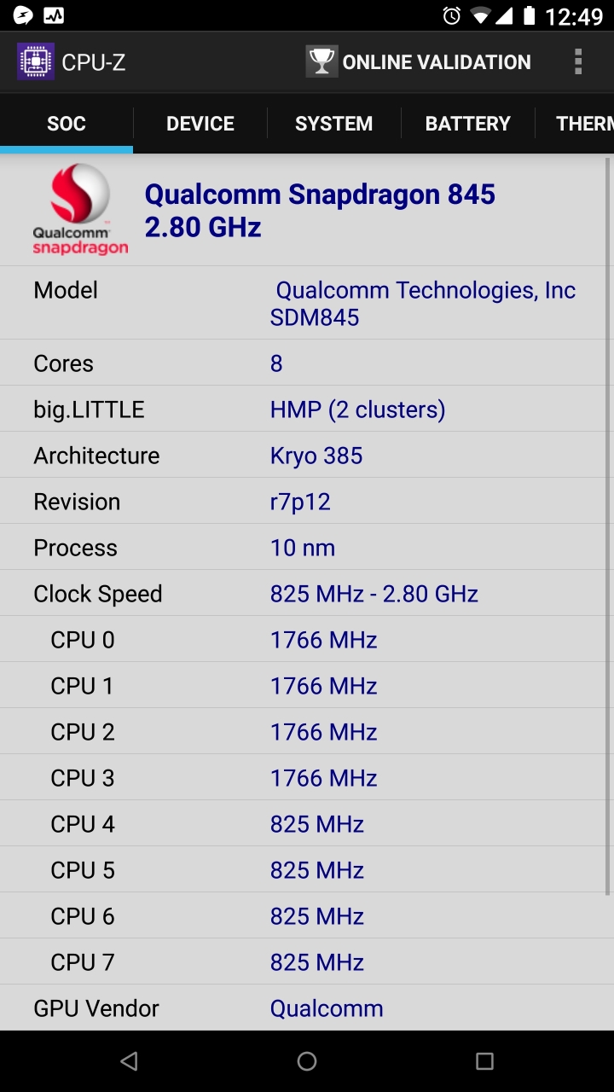Switch to the DEVICE tab

tap(200, 124)
